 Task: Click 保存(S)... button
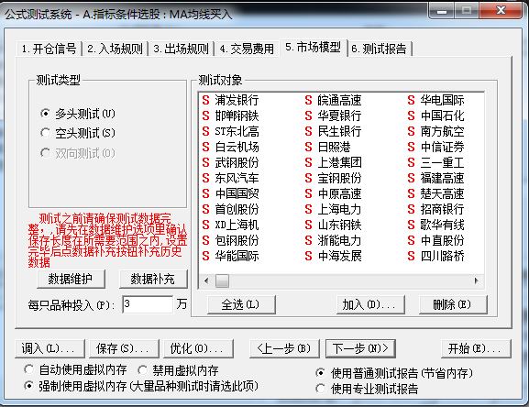click(x=124, y=348)
